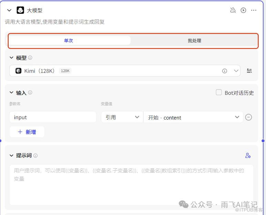Screen dimensions: 266x215
Task: Collapse the 模型 section
Action: click(11, 58)
